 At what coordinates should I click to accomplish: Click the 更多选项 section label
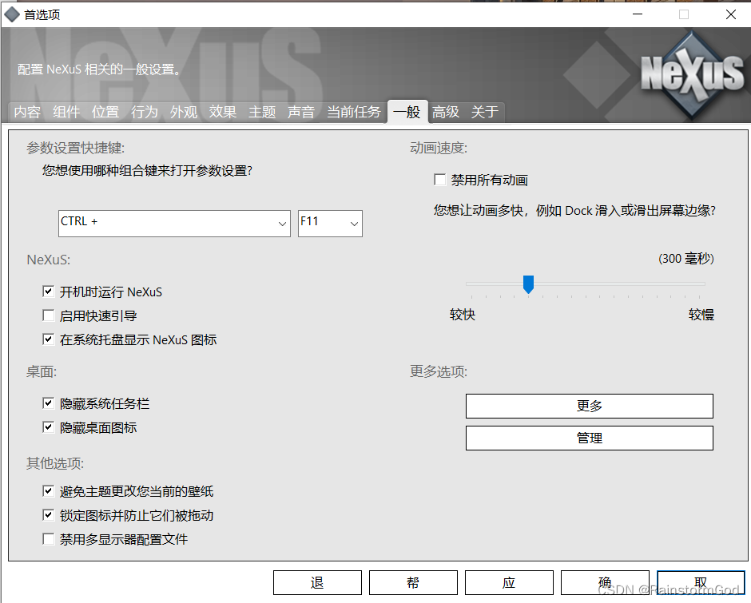[x=439, y=371]
